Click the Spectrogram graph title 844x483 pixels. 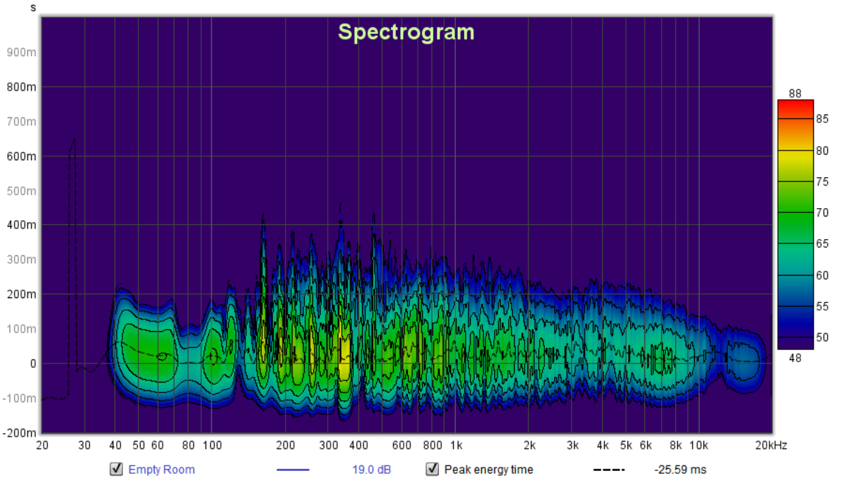click(x=406, y=32)
